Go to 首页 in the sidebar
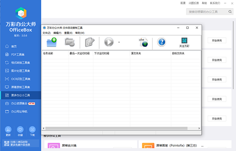Screen dimensions: 236x151 20,47
